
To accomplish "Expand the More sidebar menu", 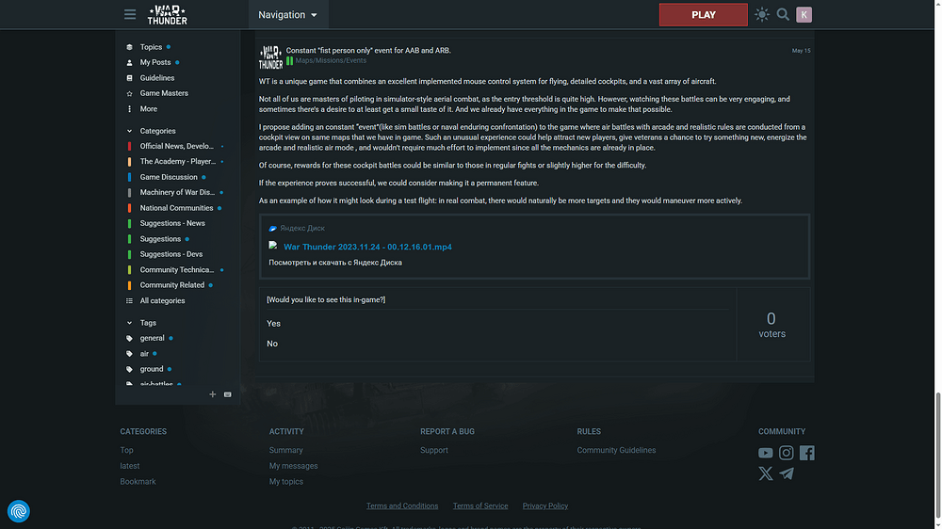I will (x=149, y=108).
